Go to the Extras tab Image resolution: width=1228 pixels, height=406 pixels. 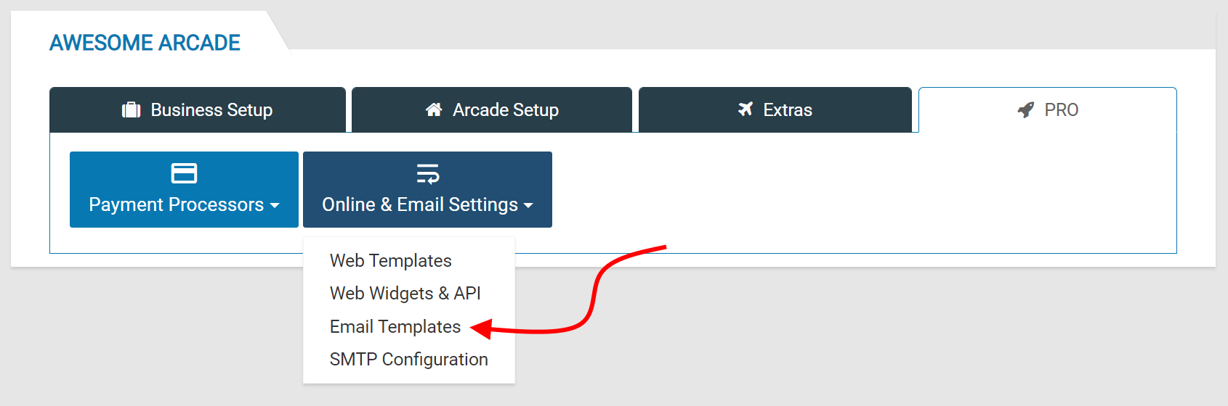(775, 109)
